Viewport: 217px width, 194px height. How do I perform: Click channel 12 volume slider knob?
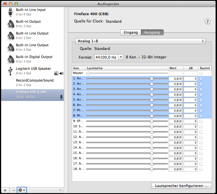point(152,137)
